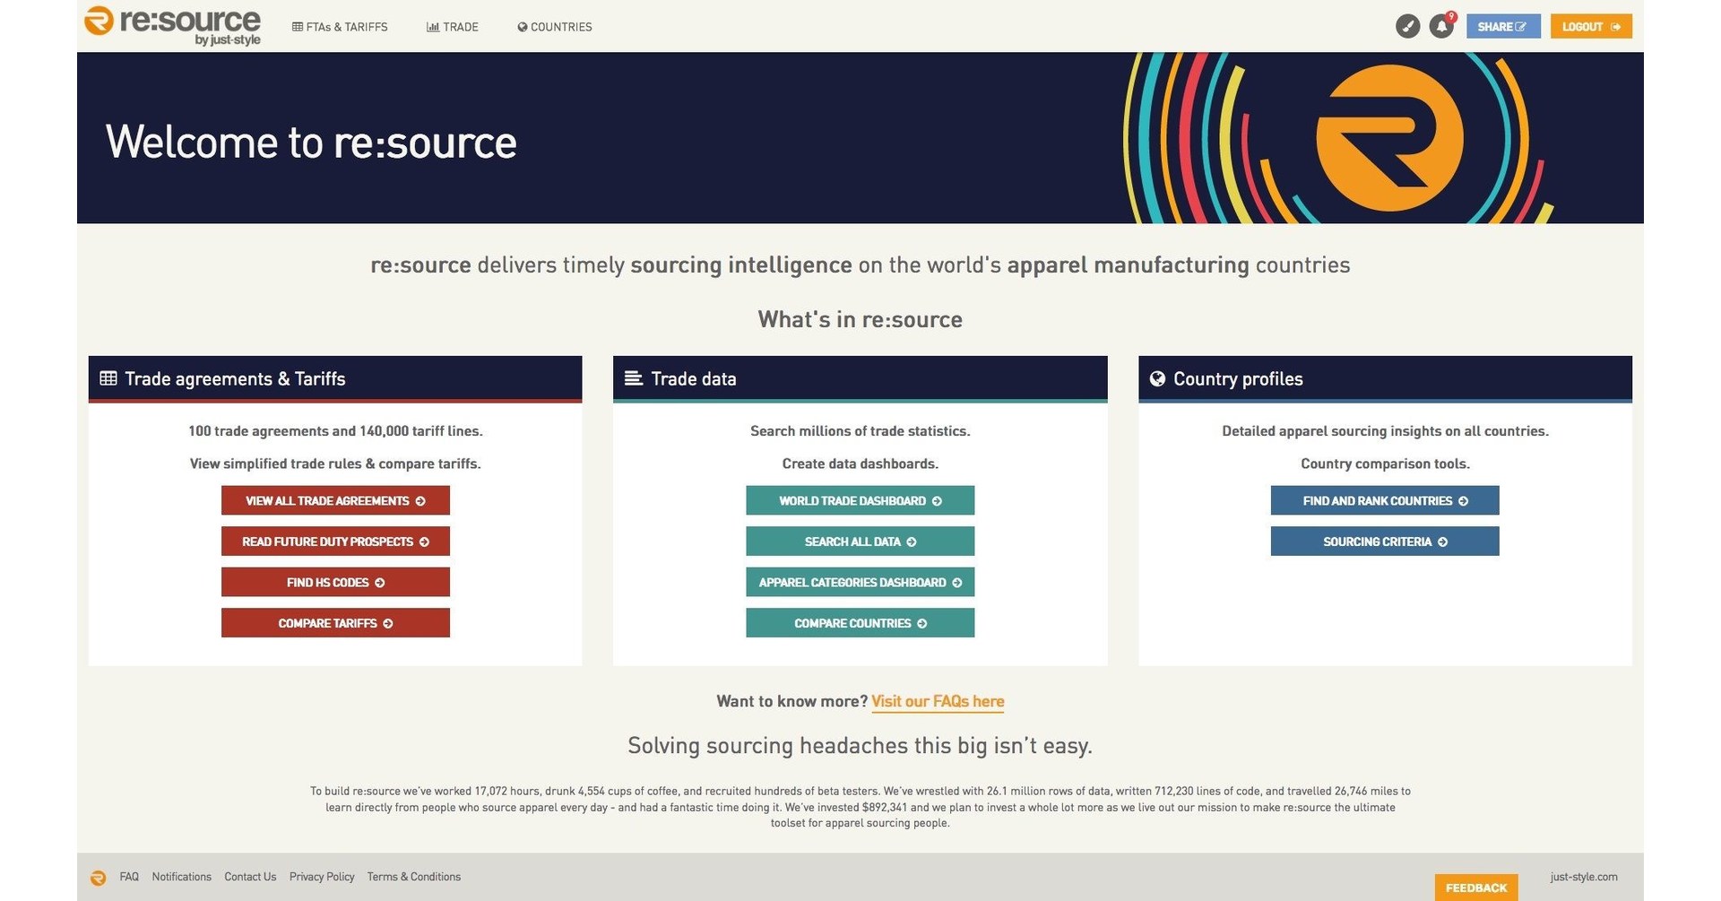The image size is (1721, 901).
Task: Click the paintbrush icon near the top right
Action: coord(1407,26)
